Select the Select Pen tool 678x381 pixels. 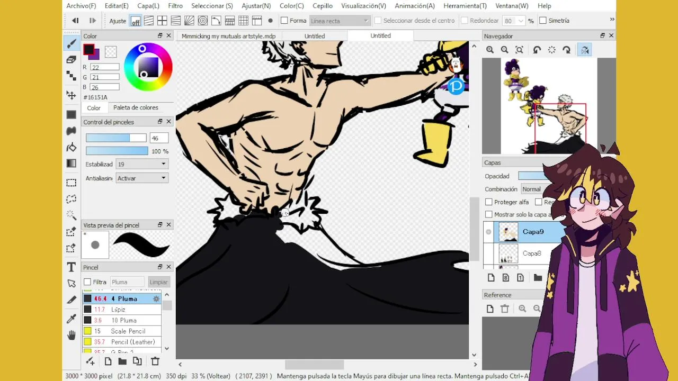pyautogui.click(x=72, y=232)
